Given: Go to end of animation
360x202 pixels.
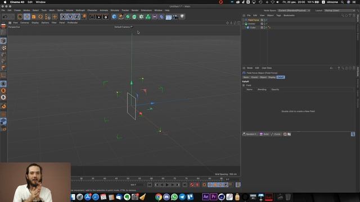Looking at the screenshot, I should tap(184, 185).
